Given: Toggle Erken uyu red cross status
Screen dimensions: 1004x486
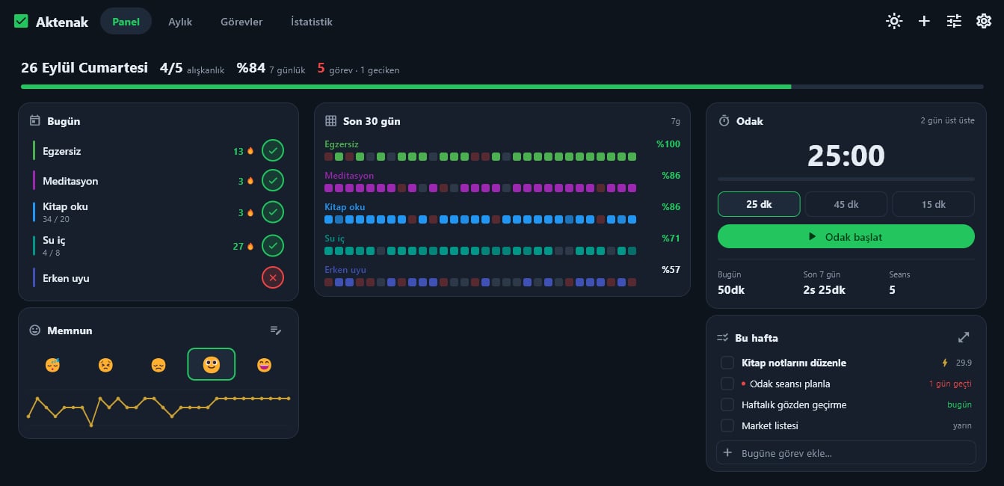Looking at the screenshot, I should coord(273,278).
